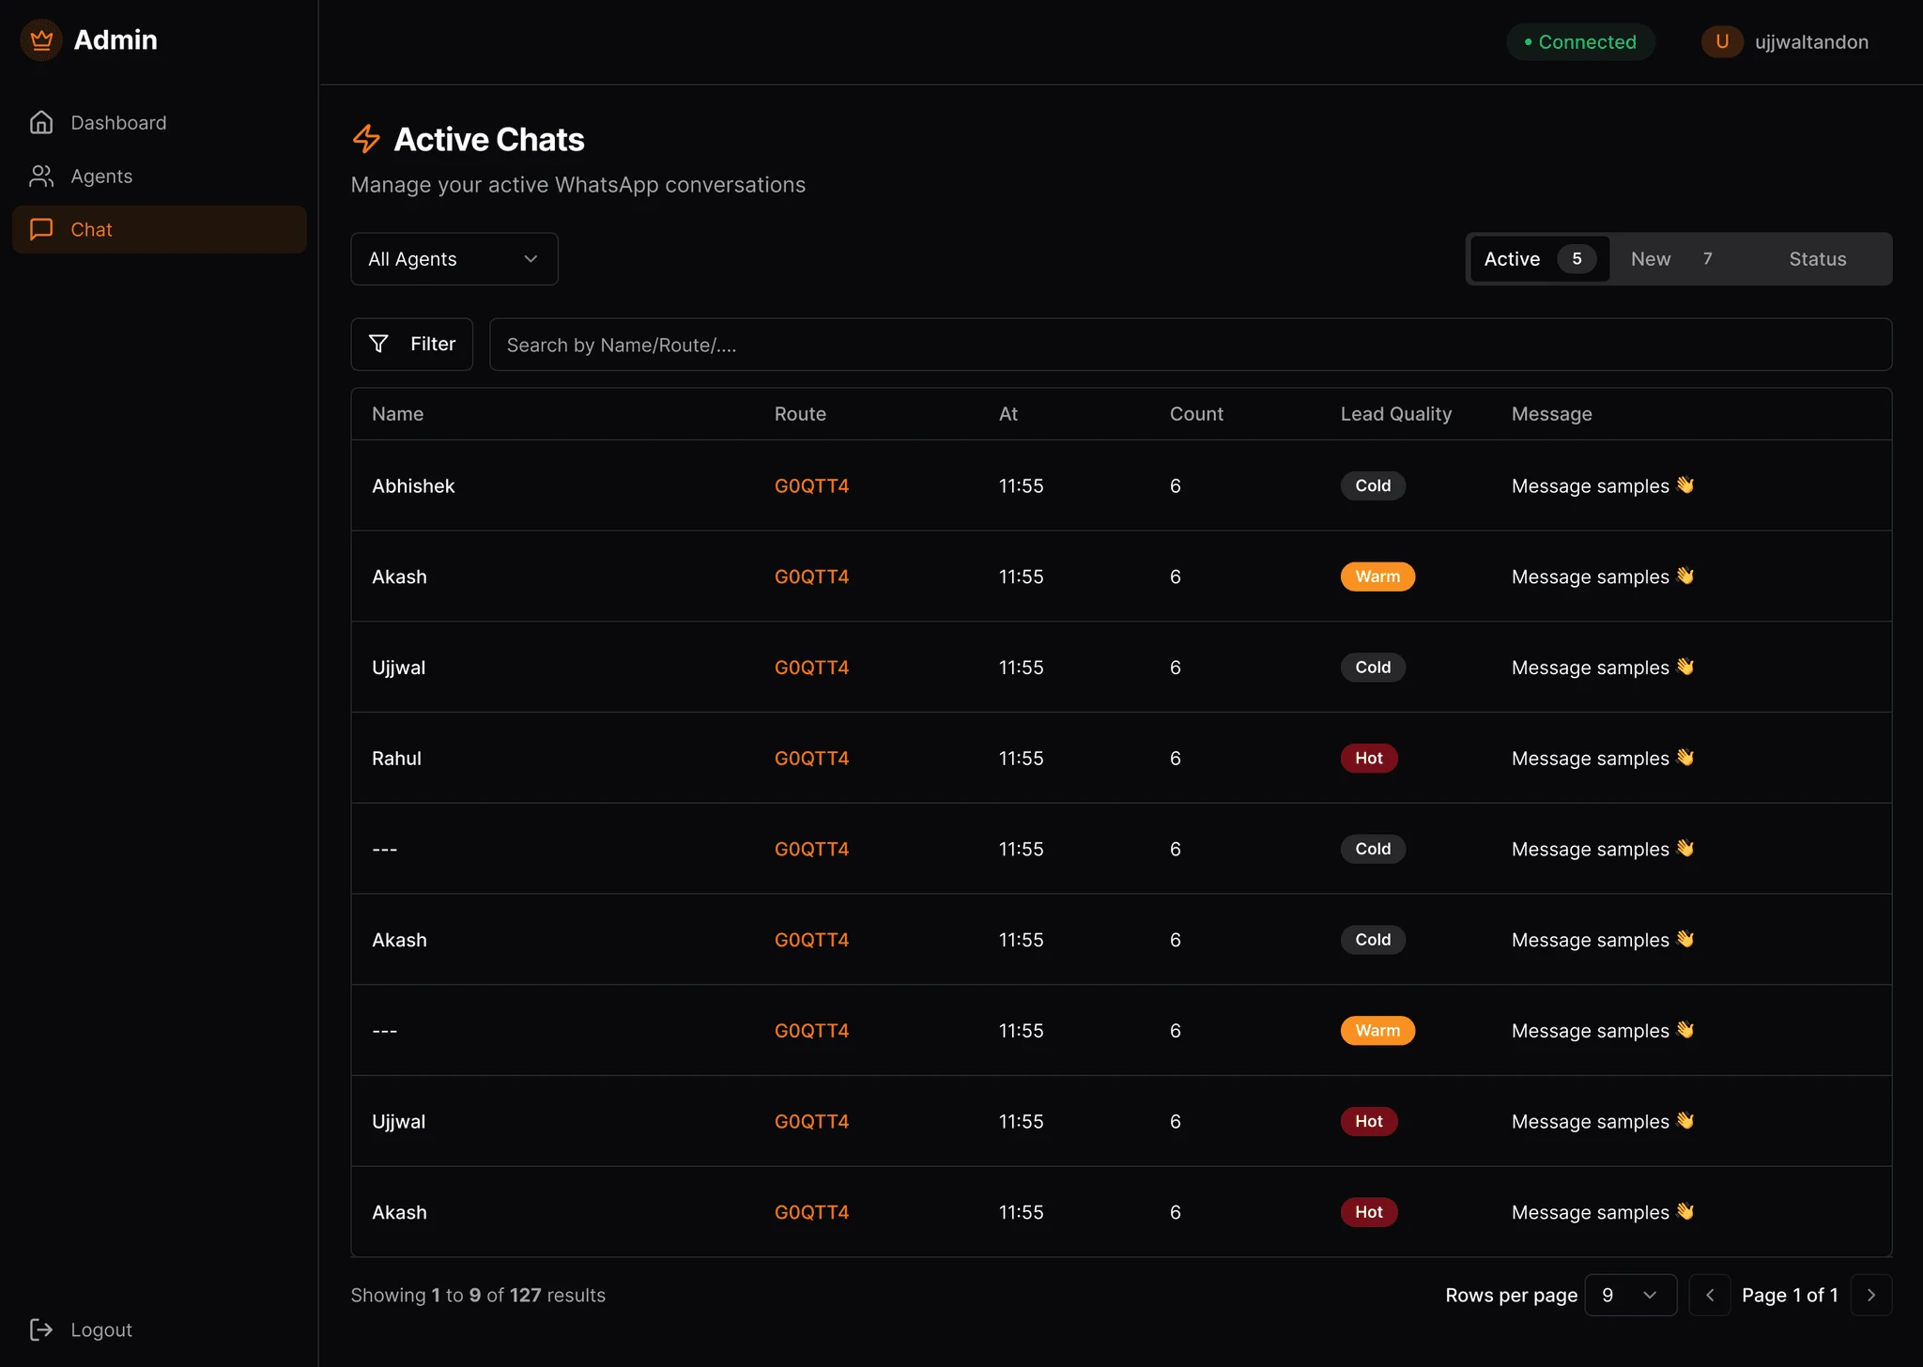The image size is (1923, 1367).
Task: Focus the Search by Name/Route field
Action: [x=1191, y=345]
